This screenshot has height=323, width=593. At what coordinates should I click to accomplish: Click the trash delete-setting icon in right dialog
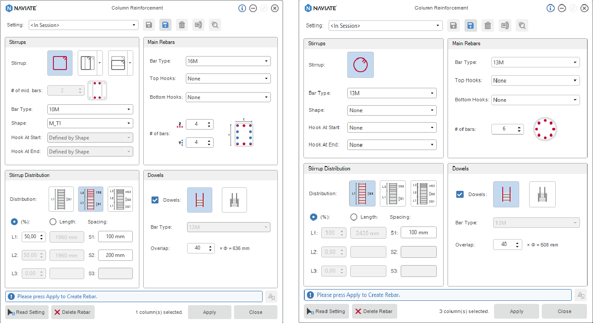click(x=488, y=26)
